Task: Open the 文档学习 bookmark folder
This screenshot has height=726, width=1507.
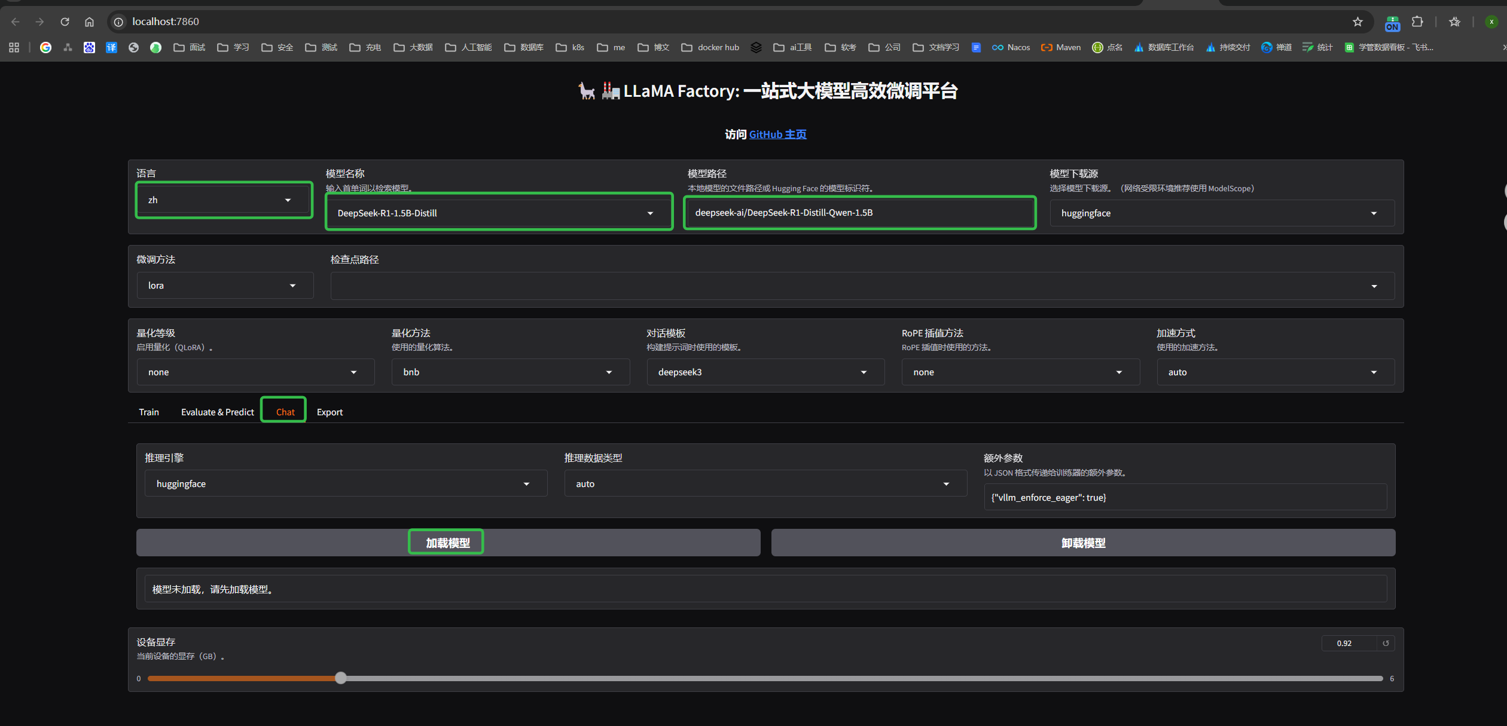Action: tap(936, 47)
